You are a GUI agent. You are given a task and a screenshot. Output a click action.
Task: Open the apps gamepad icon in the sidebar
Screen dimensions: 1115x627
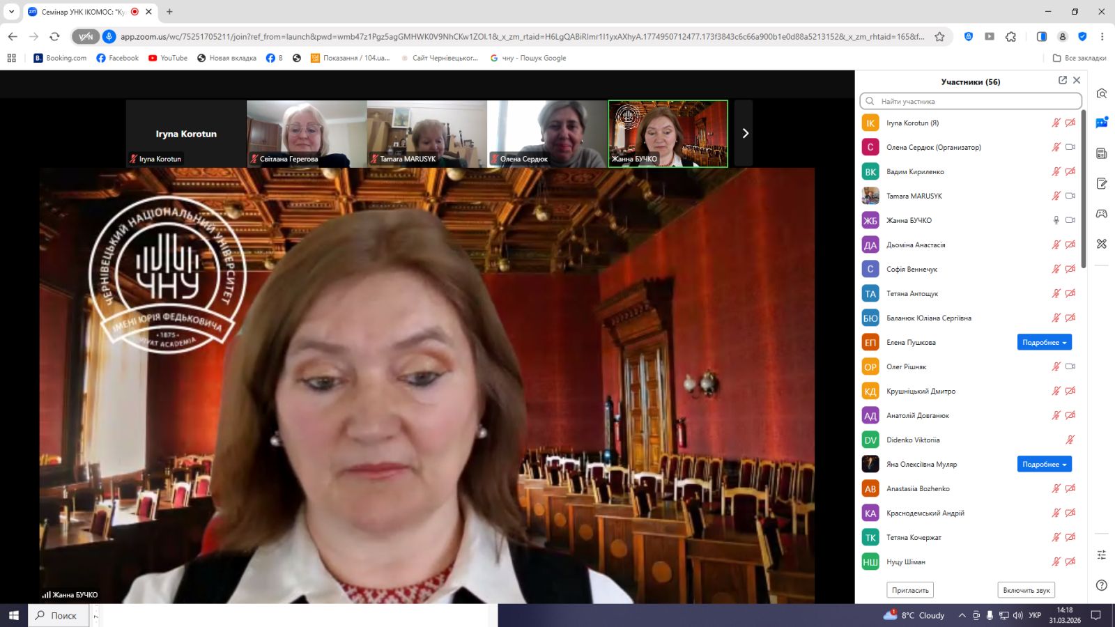[x=1102, y=213]
